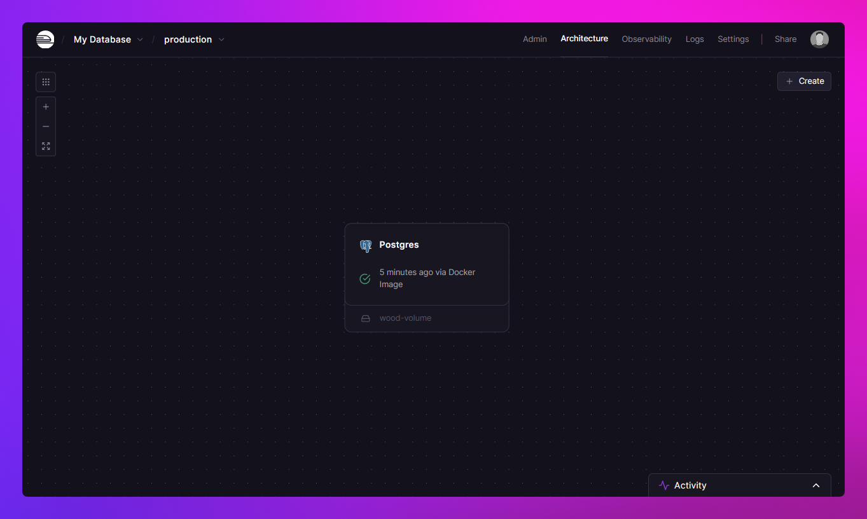Switch to the Architecture tab
The height and width of the screenshot is (519, 867).
click(x=584, y=39)
